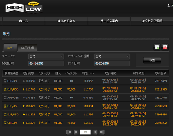The image size is (173, 136).
Task: Select trade number 75908480
Action: (161, 114)
